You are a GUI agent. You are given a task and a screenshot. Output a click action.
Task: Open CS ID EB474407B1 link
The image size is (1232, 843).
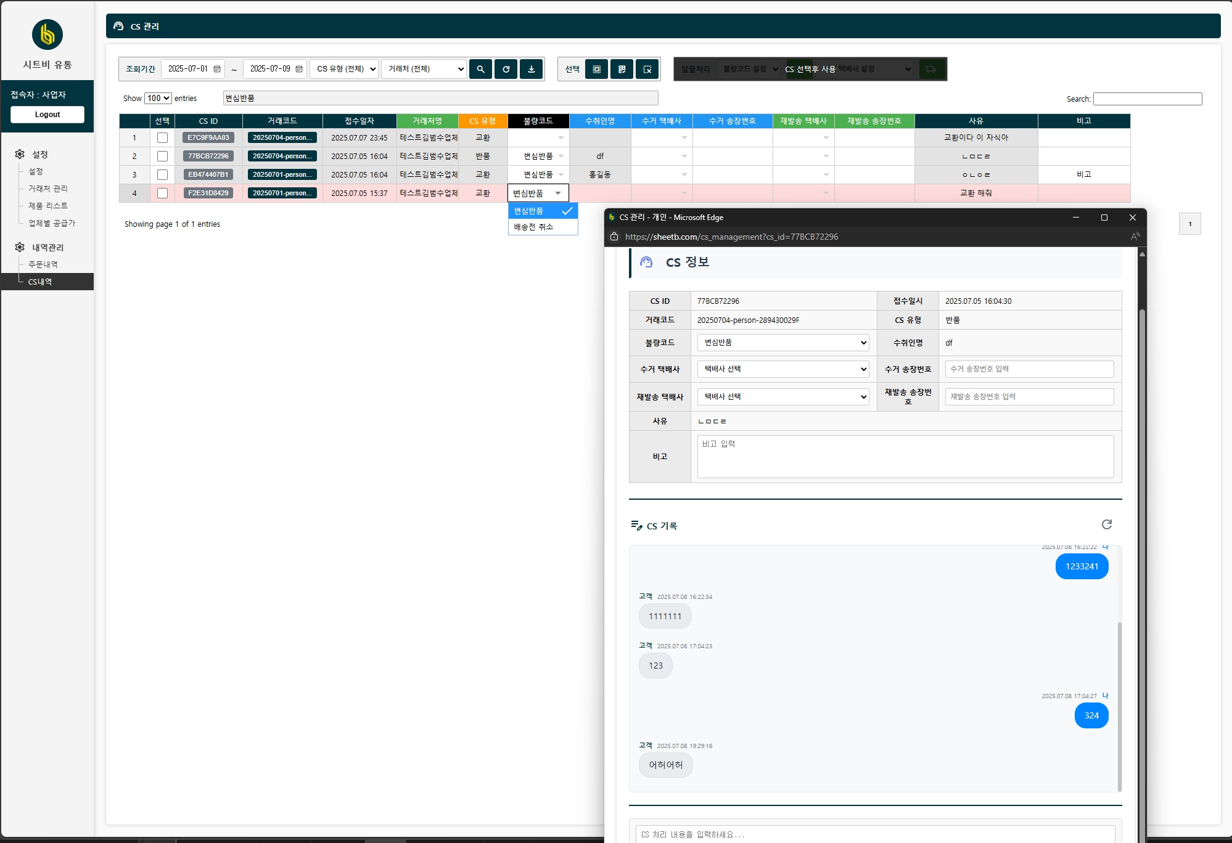(208, 175)
